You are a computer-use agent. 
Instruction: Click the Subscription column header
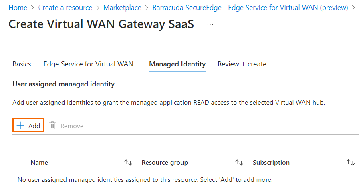point(271,163)
